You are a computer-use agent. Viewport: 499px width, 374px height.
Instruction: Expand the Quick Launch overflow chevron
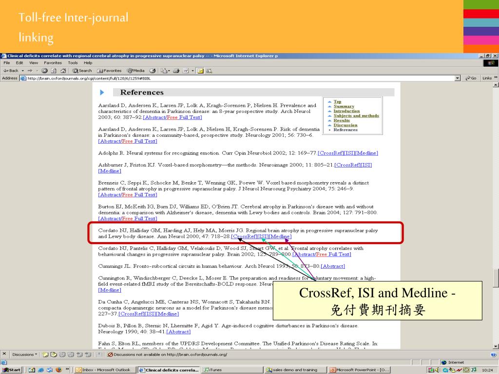(x=67, y=369)
